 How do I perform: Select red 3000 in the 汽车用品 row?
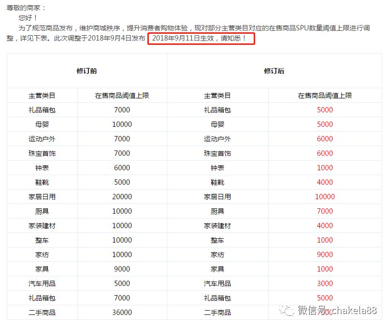[x=325, y=284]
